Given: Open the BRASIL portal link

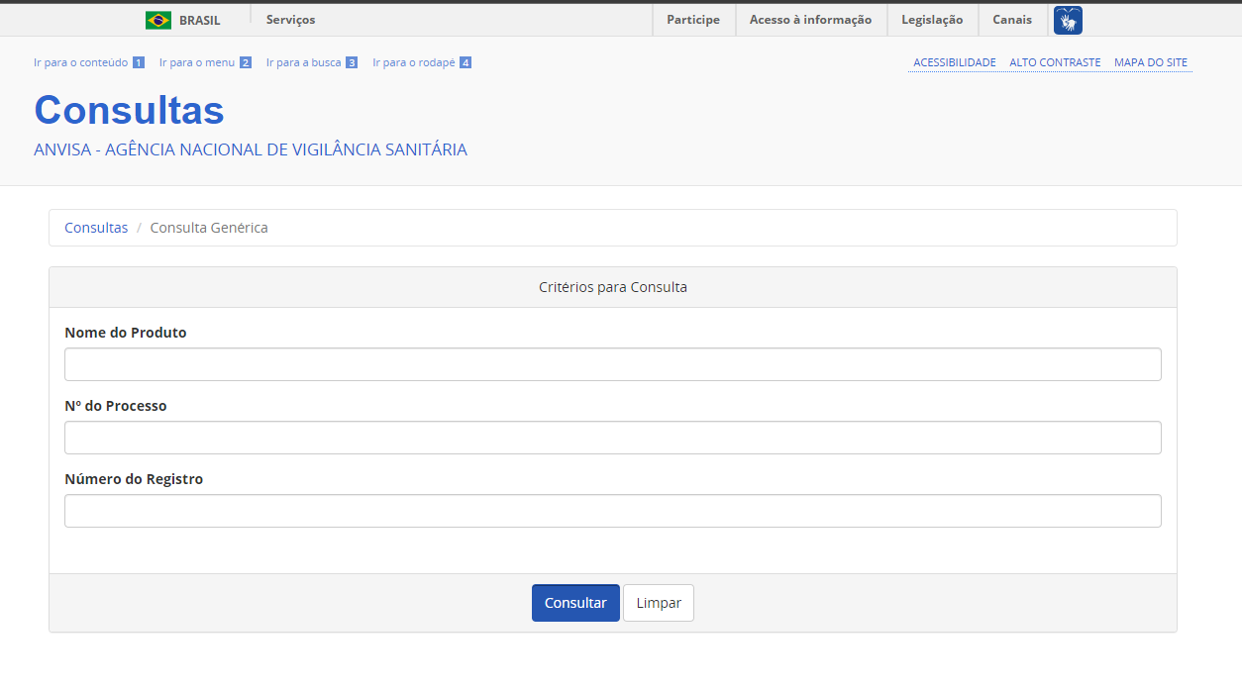Looking at the screenshot, I should 199,20.
